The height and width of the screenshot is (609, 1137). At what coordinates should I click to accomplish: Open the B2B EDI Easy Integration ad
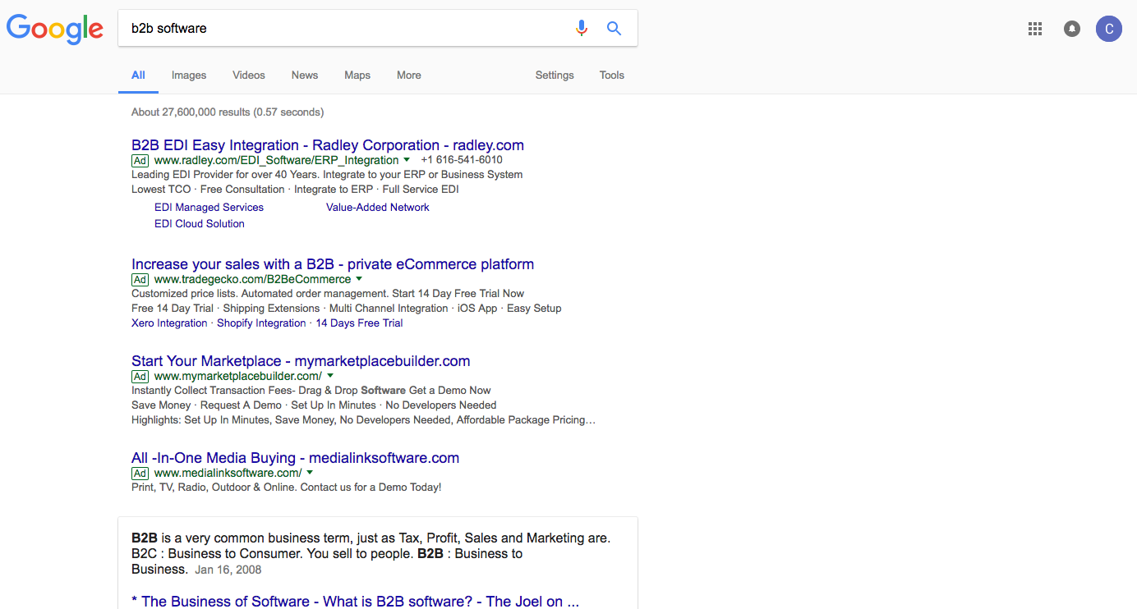[328, 145]
